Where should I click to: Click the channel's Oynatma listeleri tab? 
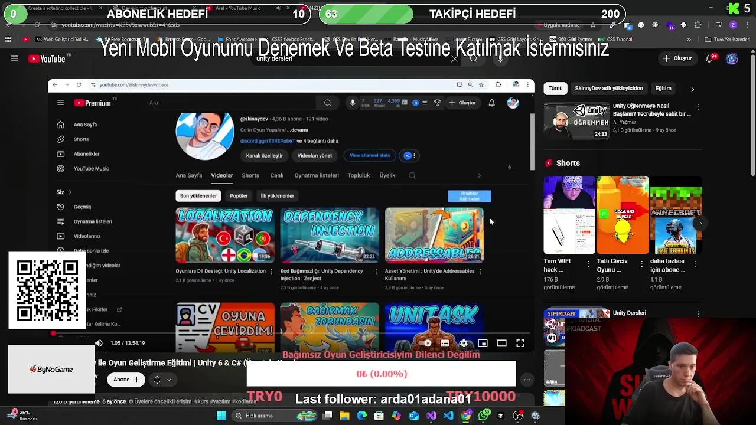pos(317,175)
